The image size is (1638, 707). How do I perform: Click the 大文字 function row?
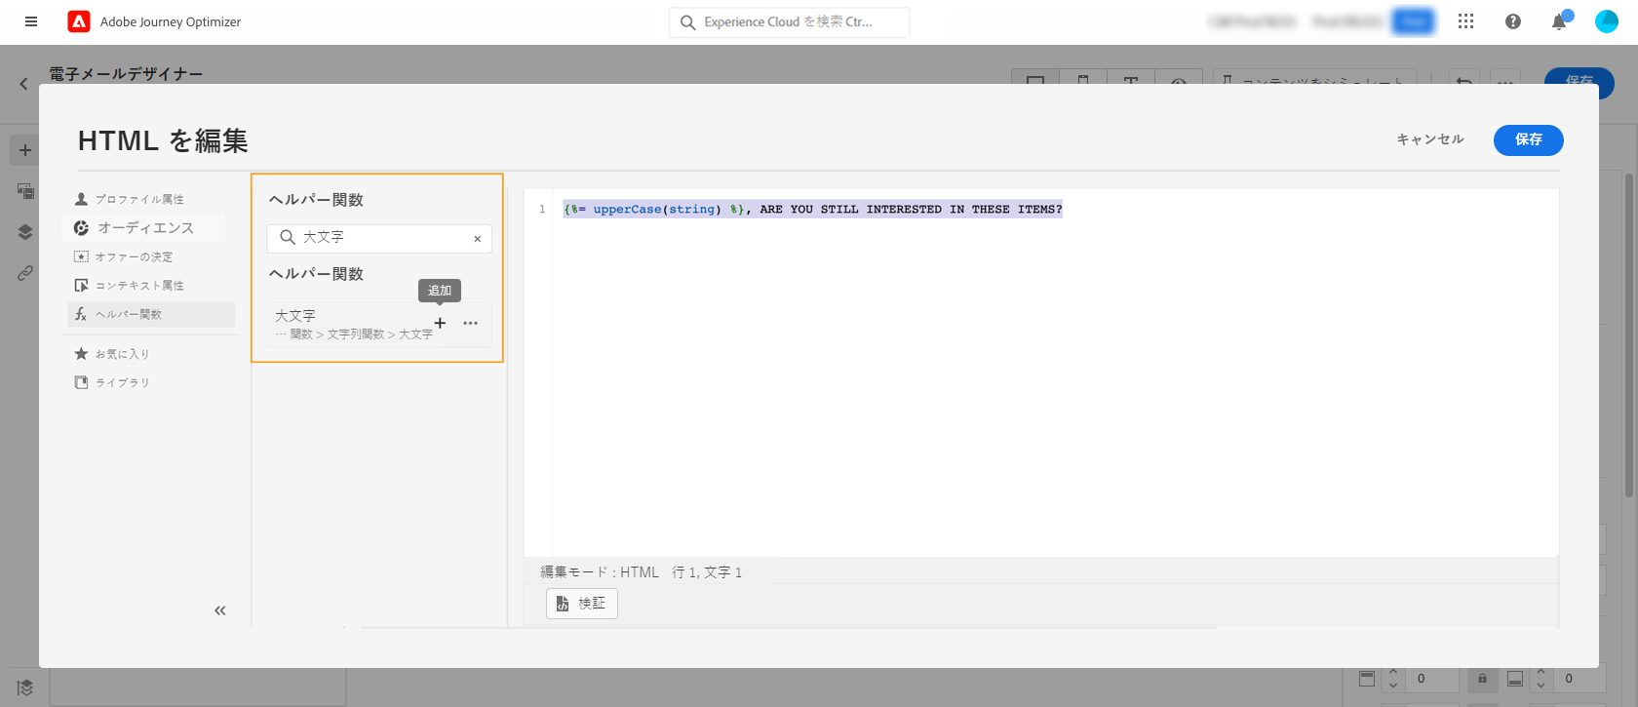(x=379, y=324)
